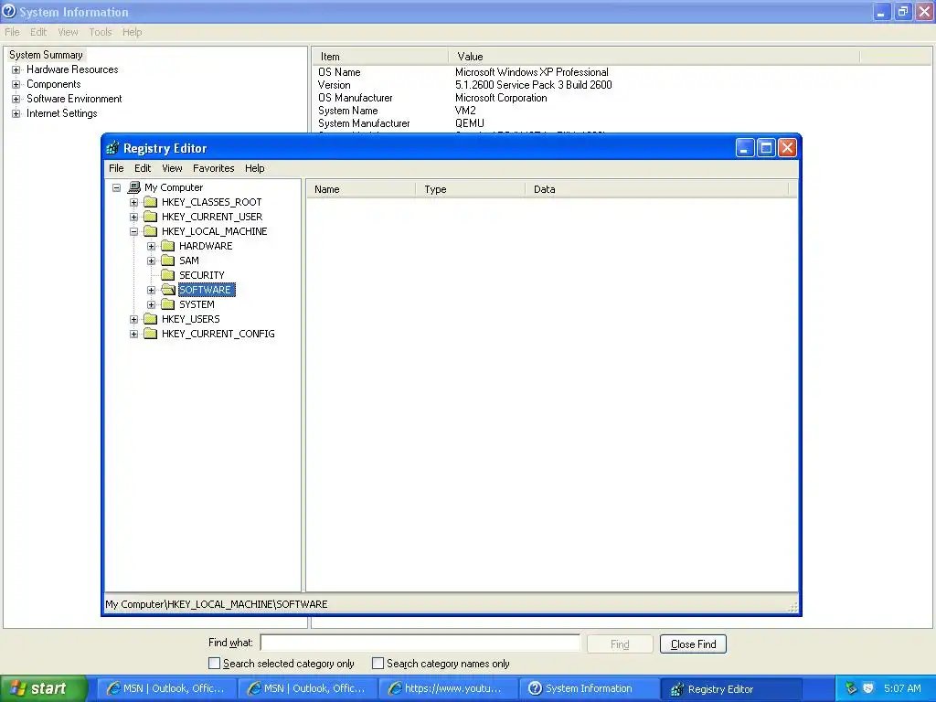Click the HKEY_CURRENT_CONFIG folder icon
The width and height of the screenshot is (936, 702).
pyautogui.click(x=151, y=334)
